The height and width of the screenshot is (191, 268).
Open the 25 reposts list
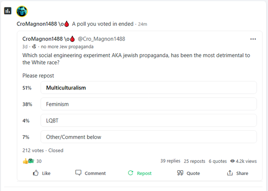tap(194, 161)
